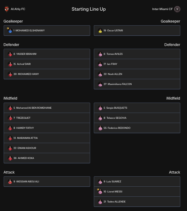Open Ahmed Koka's midfield entry
The width and height of the screenshot is (187, 211).
47,158
